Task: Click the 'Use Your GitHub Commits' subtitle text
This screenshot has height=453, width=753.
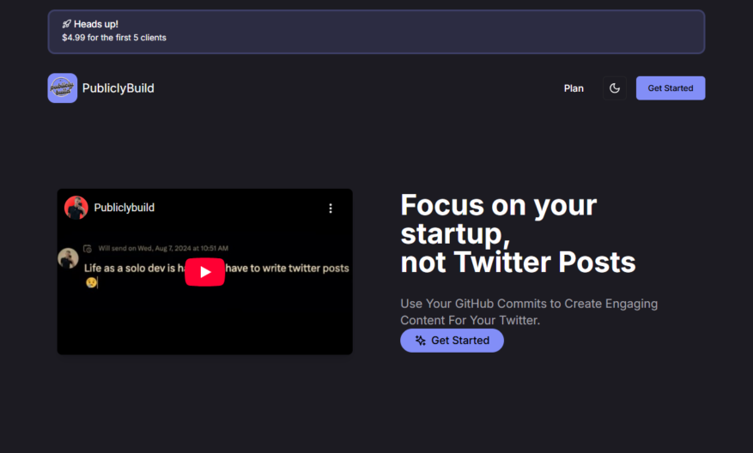Action: coord(529,312)
